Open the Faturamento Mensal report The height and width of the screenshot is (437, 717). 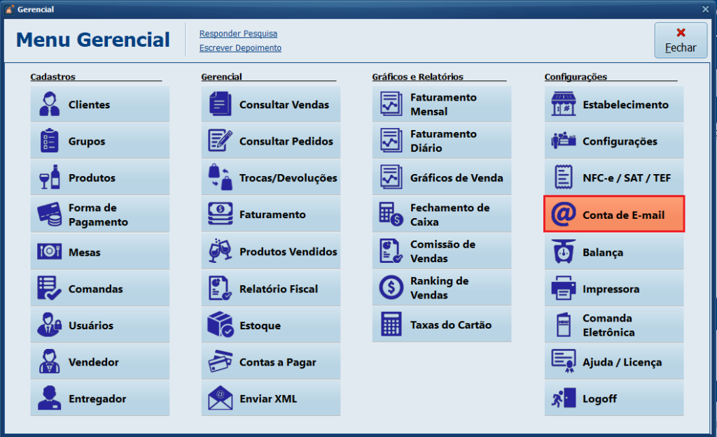pos(443,105)
